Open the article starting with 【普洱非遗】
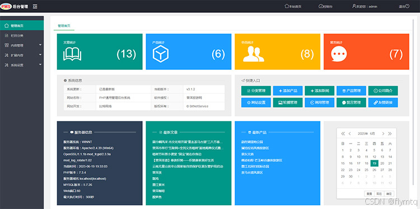Screen dimensions: 420x209 (x=183, y=160)
